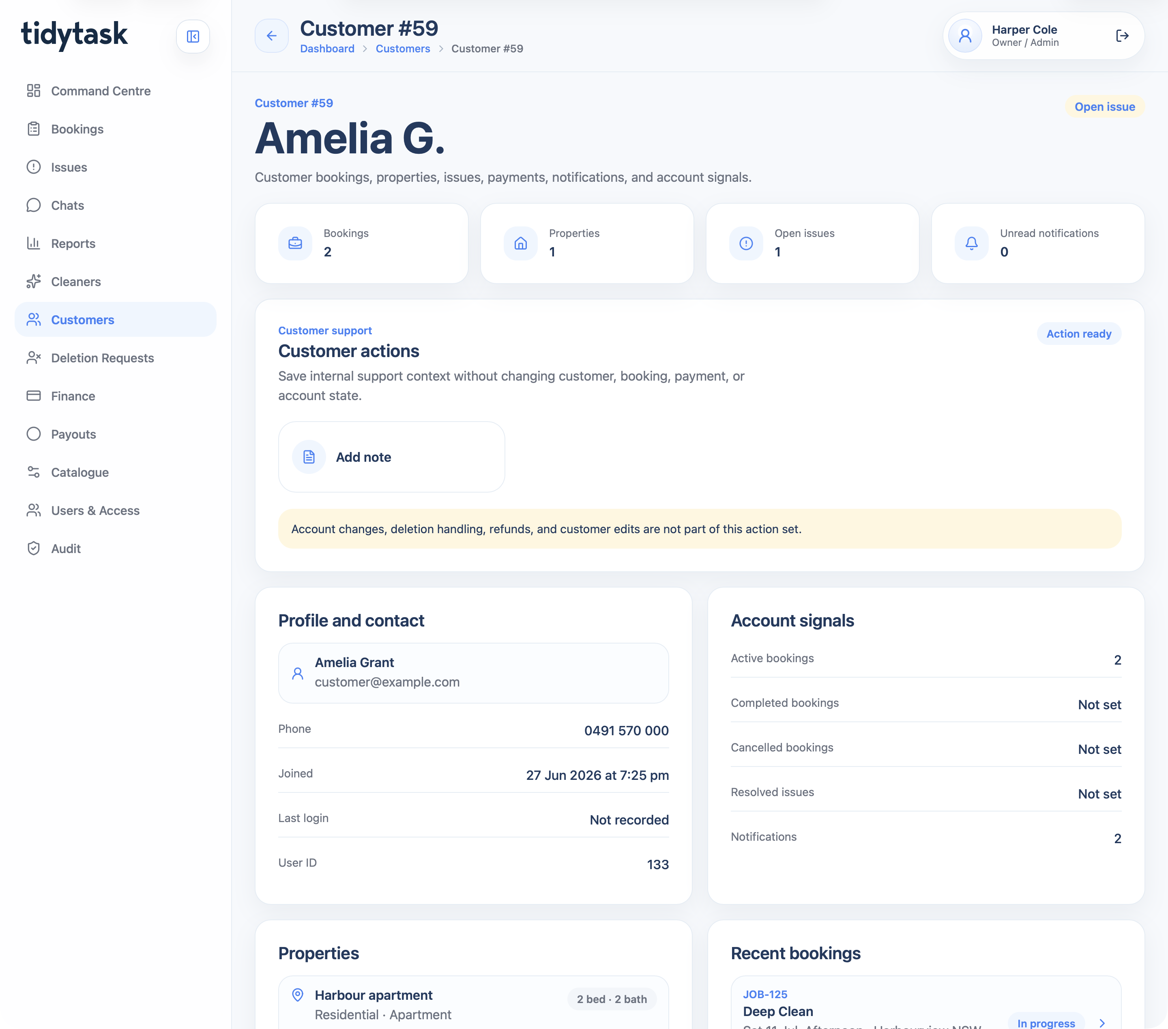Click the Payouts circle icon
Viewport: 1168px width, 1029px height.
click(x=34, y=434)
